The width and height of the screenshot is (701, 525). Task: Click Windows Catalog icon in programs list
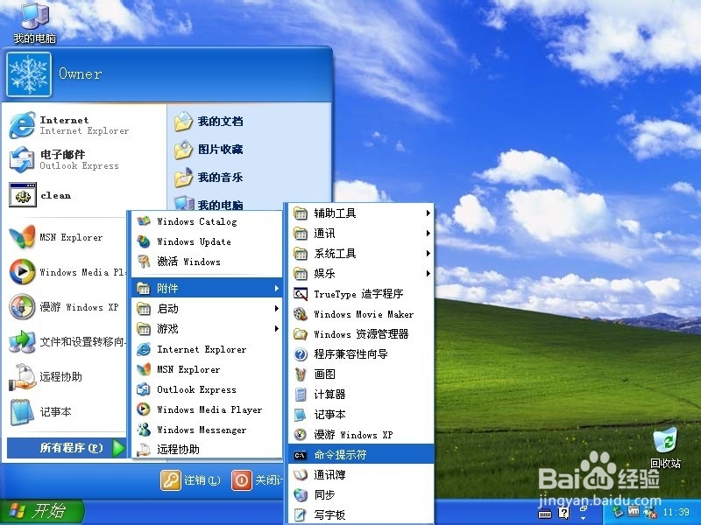[144, 221]
